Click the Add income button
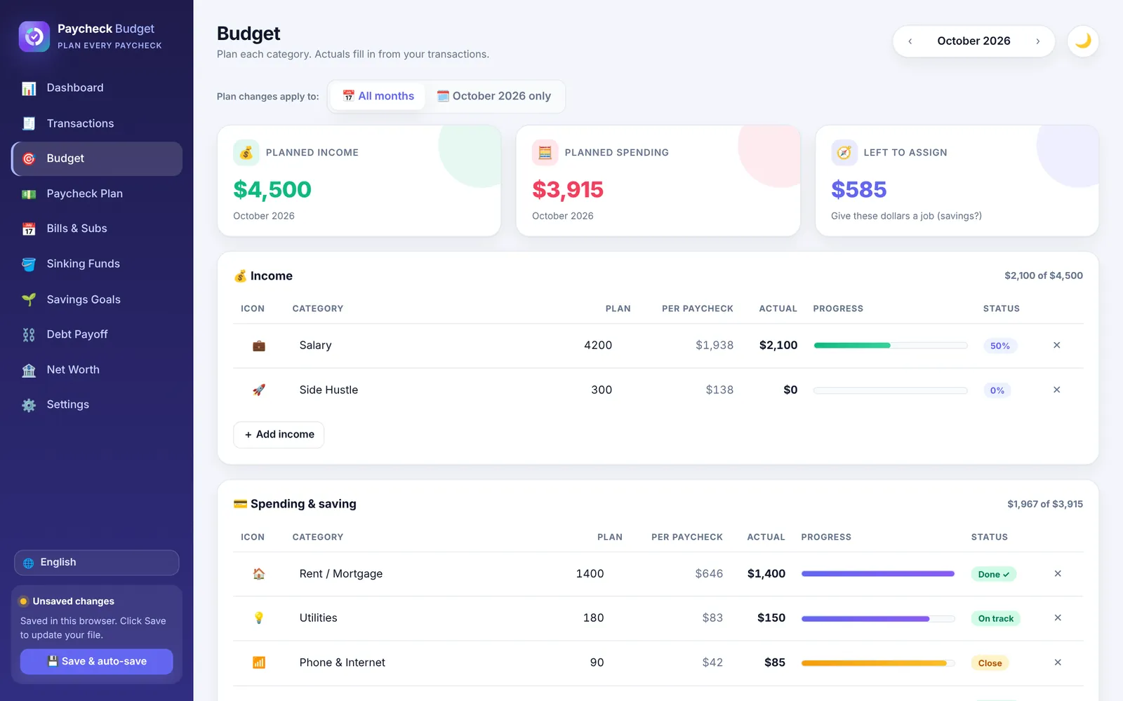Viewport: 1123px width, 701px height. pyautogui.click(x=279, y=435)
